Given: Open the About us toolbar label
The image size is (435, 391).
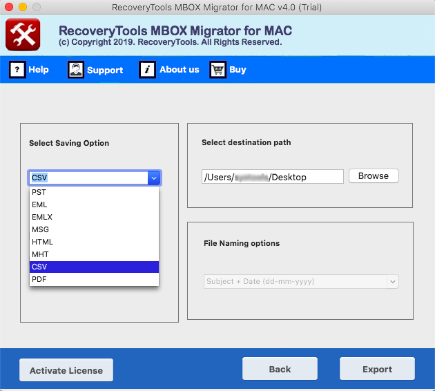Looking at the screenshot, I should pos(180,69).
